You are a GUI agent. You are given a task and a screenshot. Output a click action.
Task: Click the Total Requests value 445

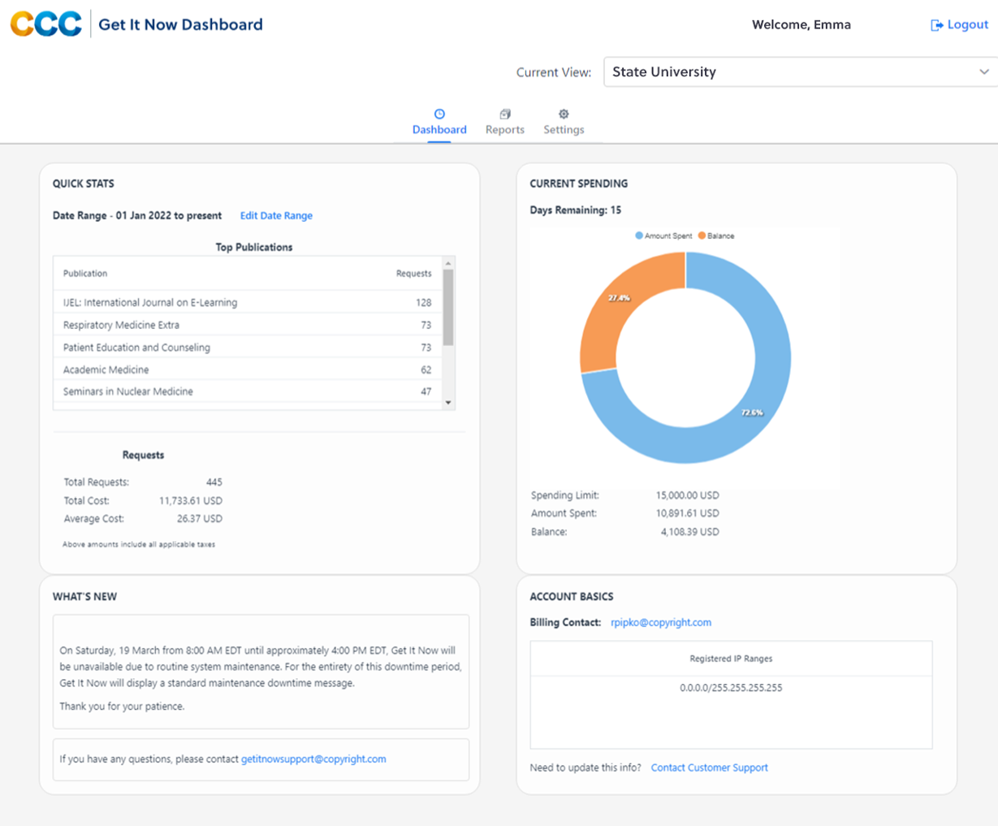[214, 482]
